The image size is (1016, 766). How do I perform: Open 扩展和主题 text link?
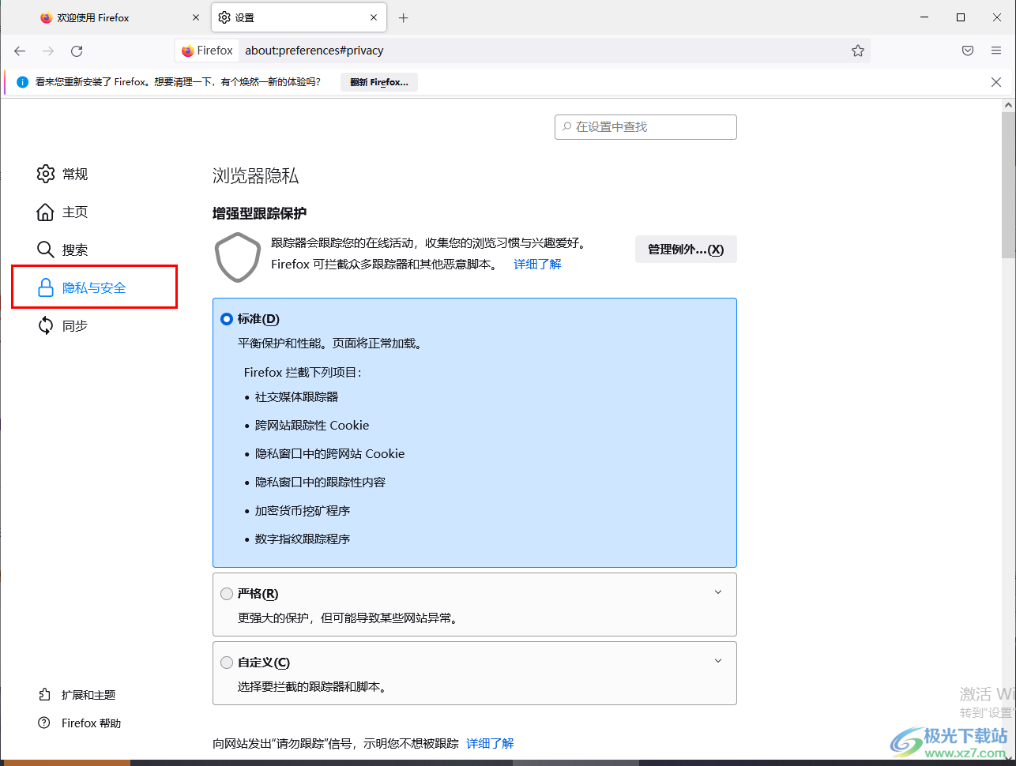coord(88,695)
